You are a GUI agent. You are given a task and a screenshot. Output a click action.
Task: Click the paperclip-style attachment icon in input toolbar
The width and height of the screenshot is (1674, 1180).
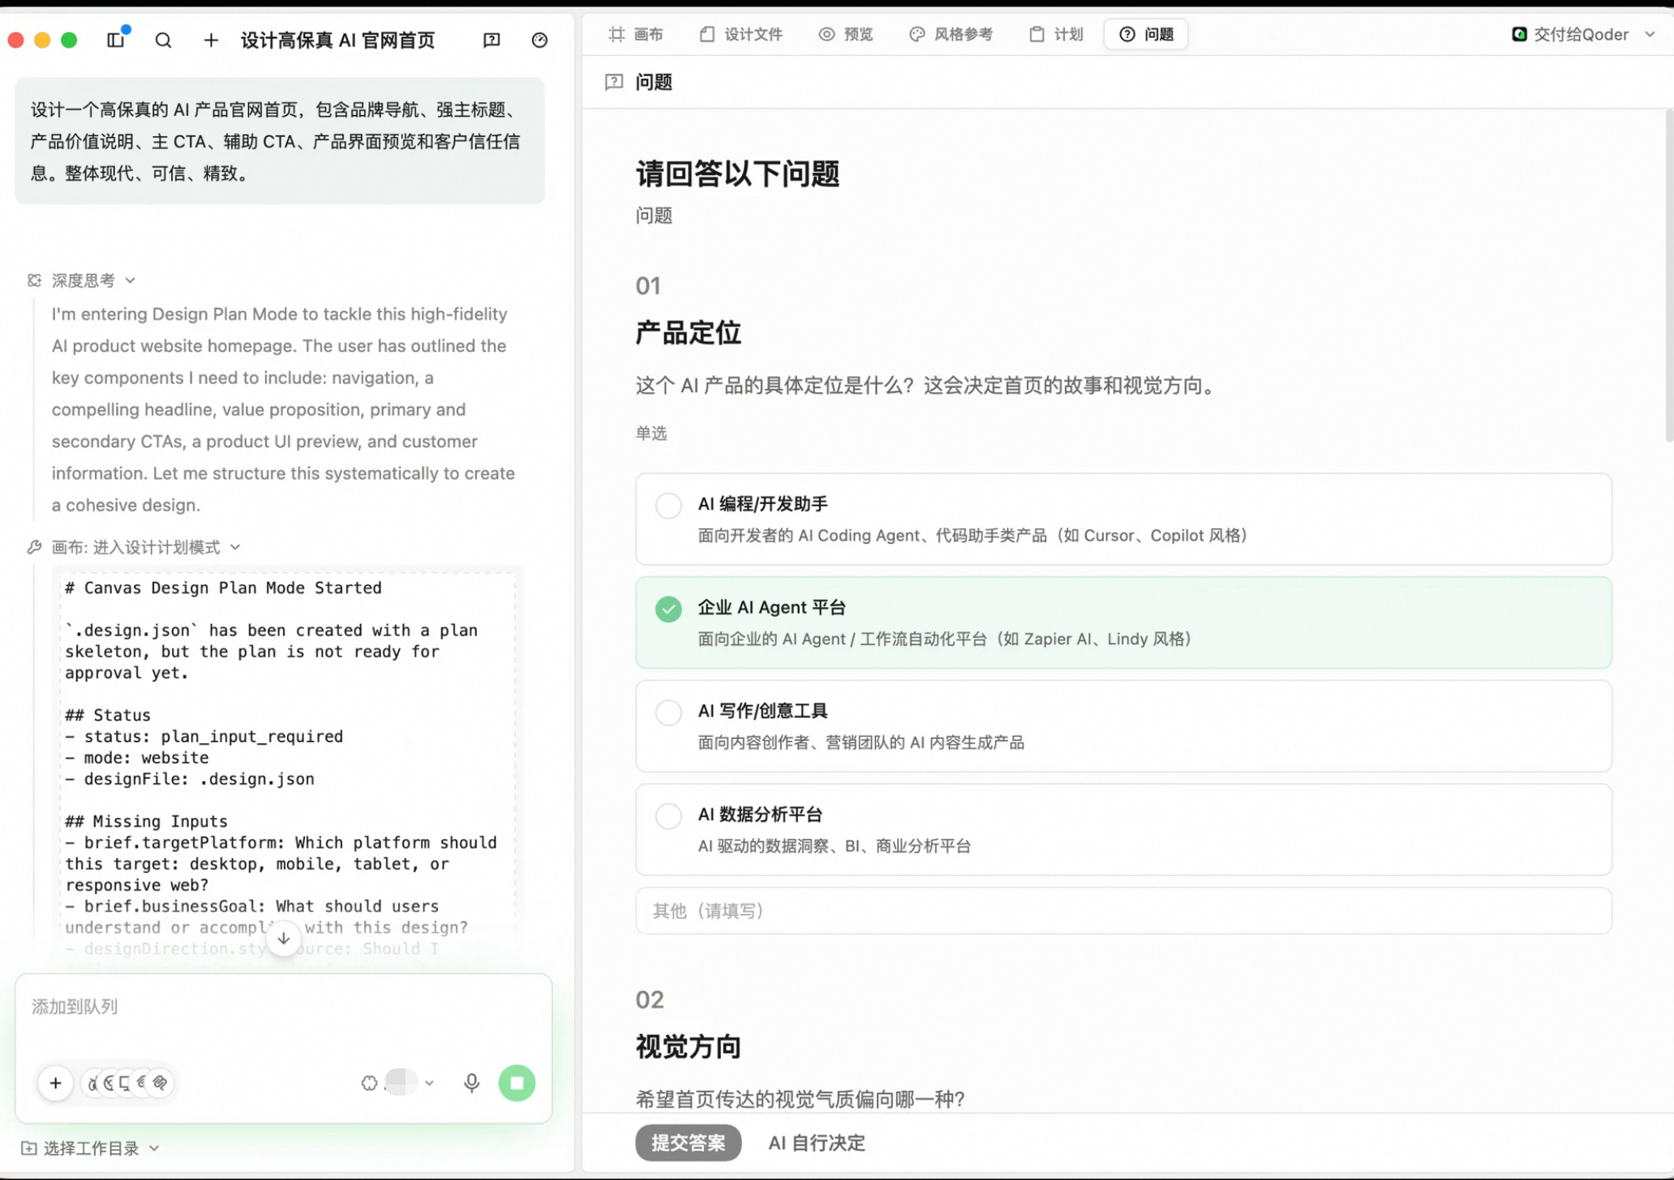click(x=161, y=1083)
